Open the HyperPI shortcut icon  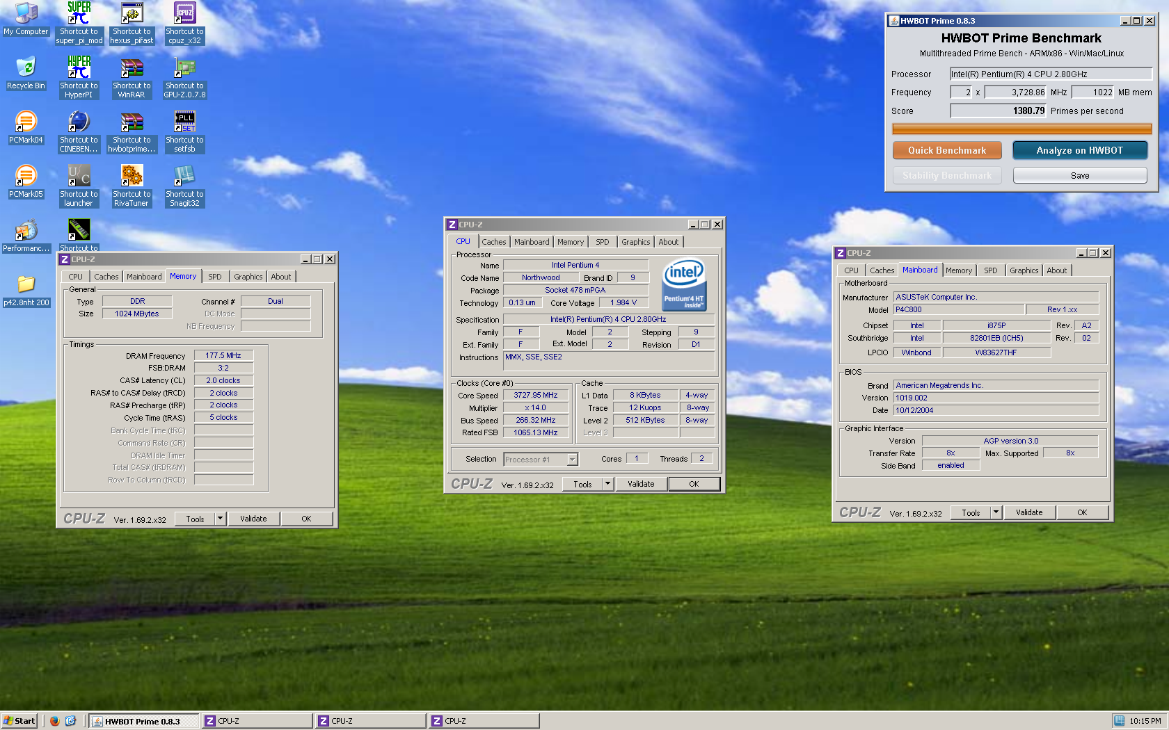click(79, 77)
